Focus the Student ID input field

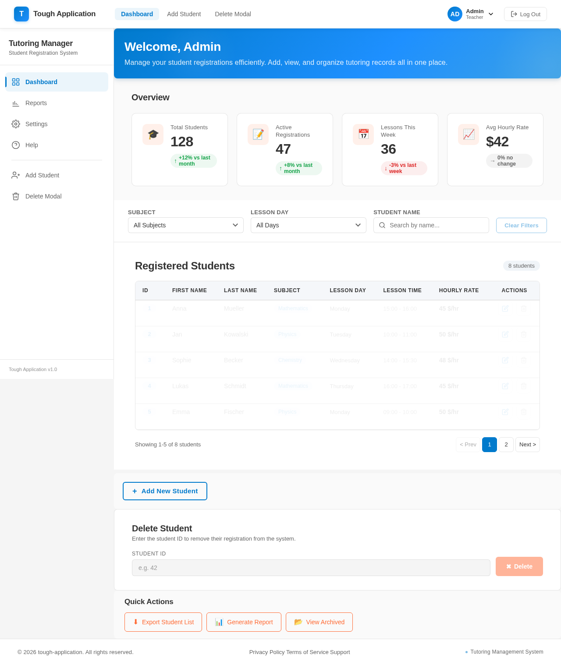(311, 568)
